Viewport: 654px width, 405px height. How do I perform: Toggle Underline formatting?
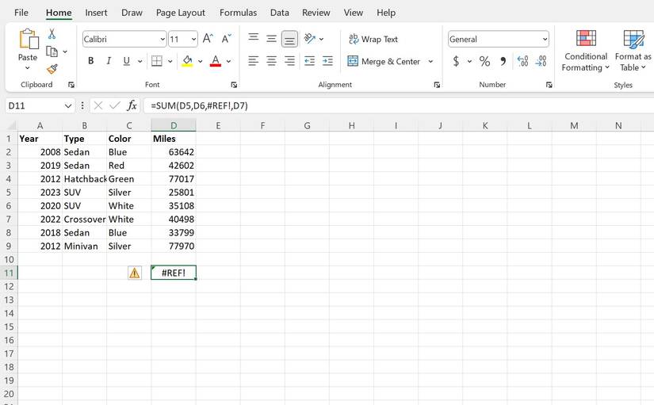point(126,61)
